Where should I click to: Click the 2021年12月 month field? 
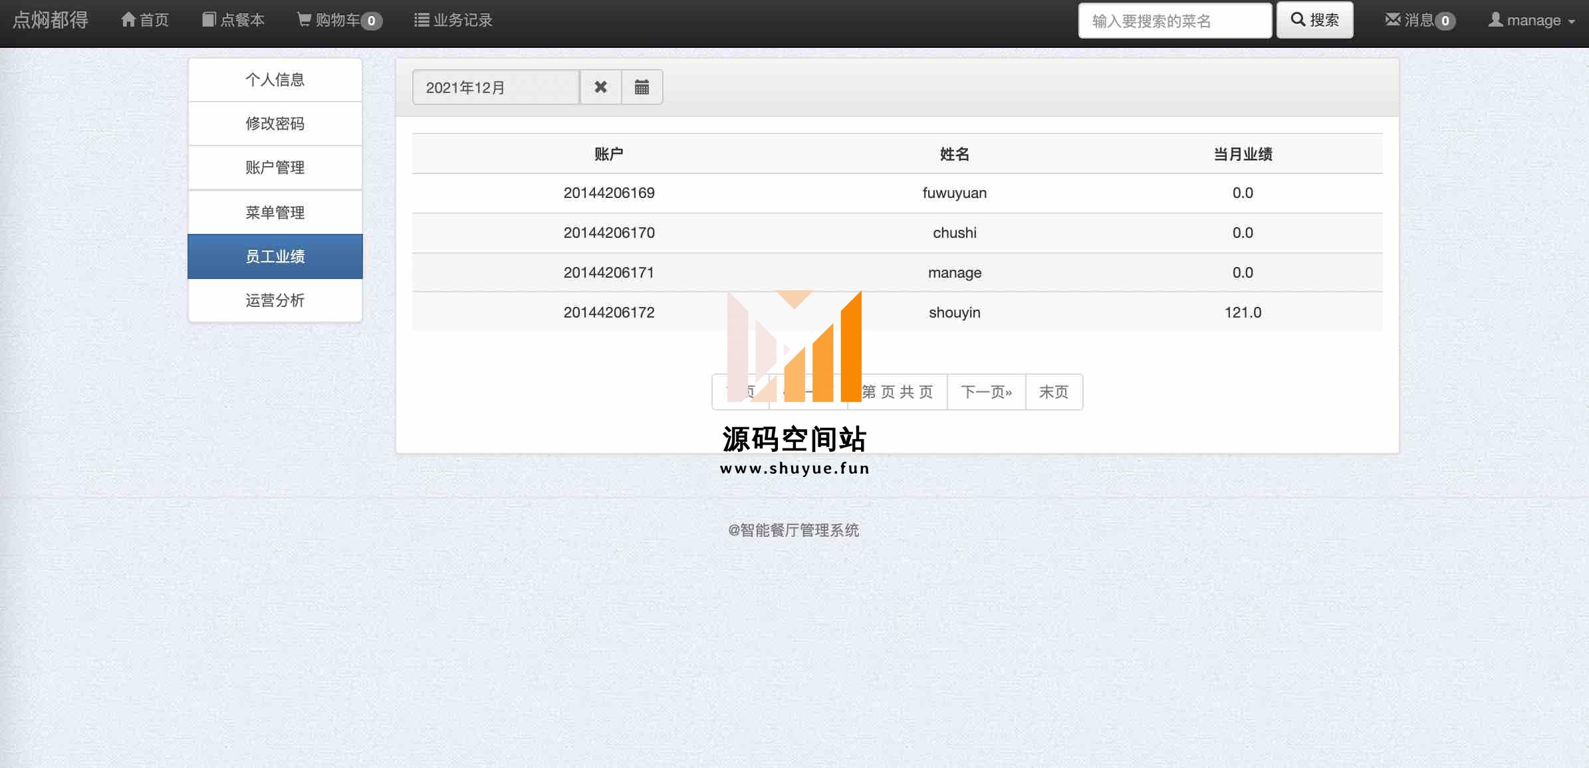(x=495, y=87)
